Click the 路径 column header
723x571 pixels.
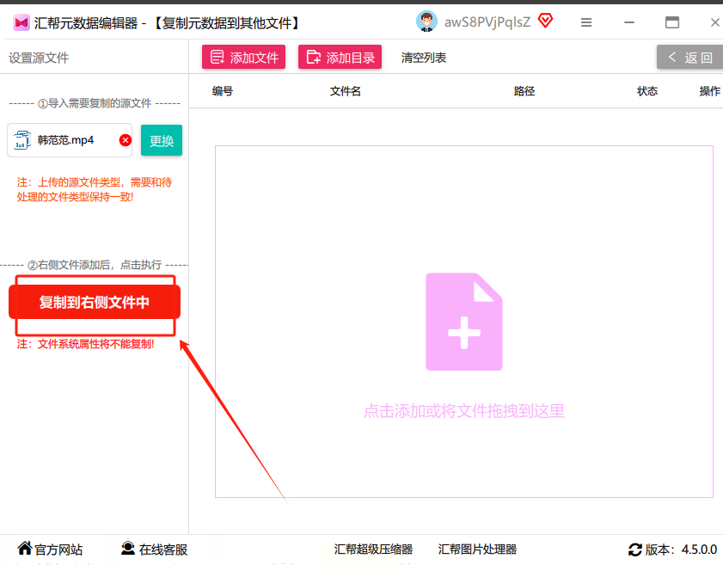pos(524,91)
